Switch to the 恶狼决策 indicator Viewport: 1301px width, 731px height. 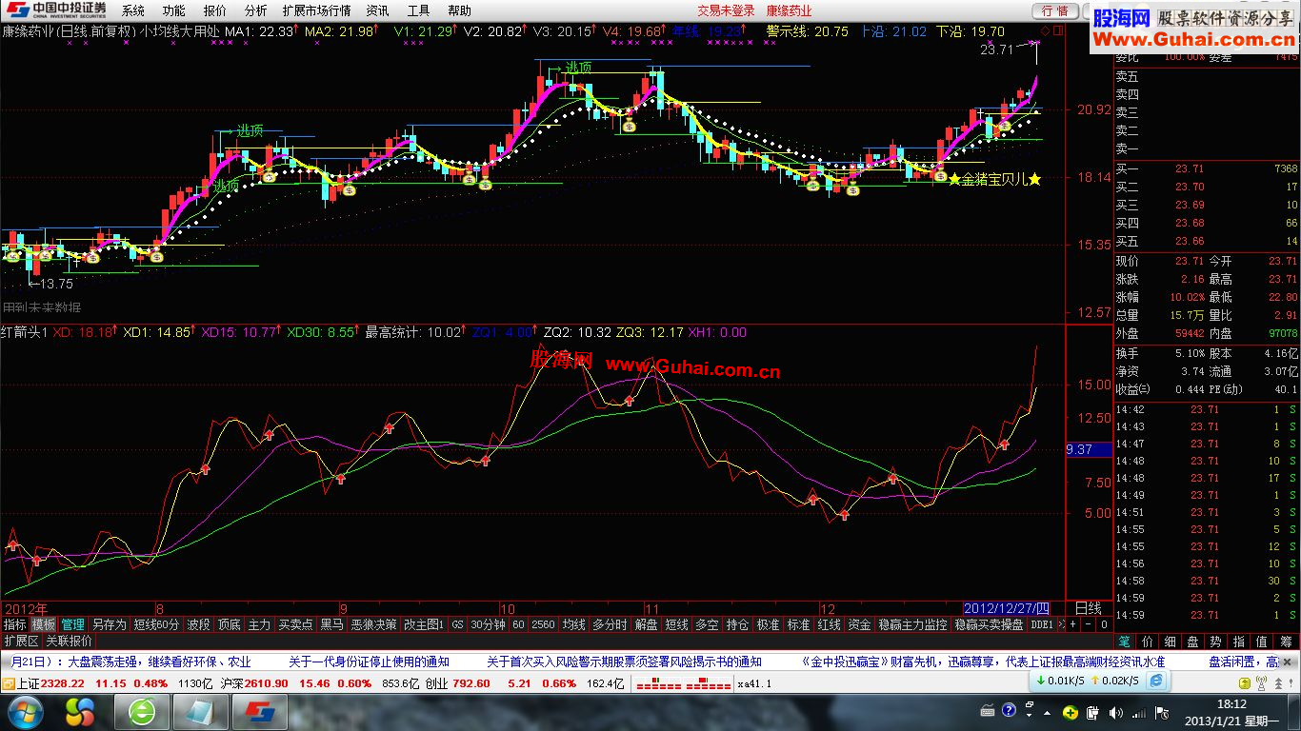pos(373,624)
